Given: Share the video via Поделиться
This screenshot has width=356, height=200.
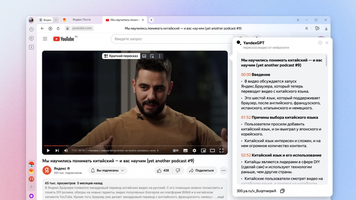Looking at the screenshot, I should tap(202, 171).
